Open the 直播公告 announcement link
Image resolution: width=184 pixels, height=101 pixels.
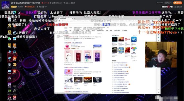click(x=178, y=7)
